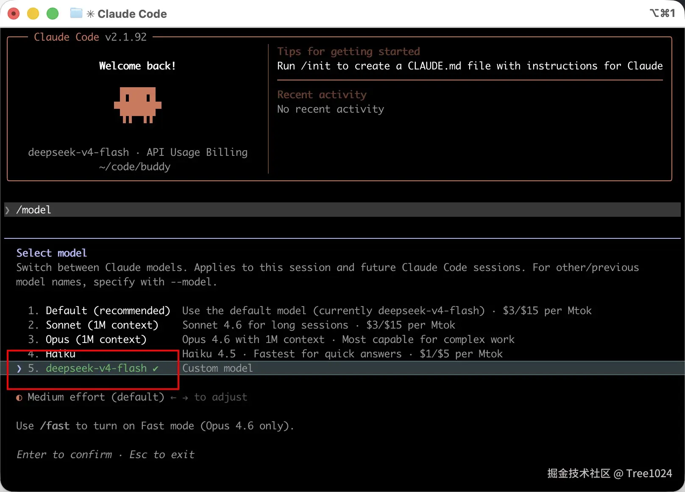Select Opus (1M context) model option
685x492 pixels.
[96, 340]
